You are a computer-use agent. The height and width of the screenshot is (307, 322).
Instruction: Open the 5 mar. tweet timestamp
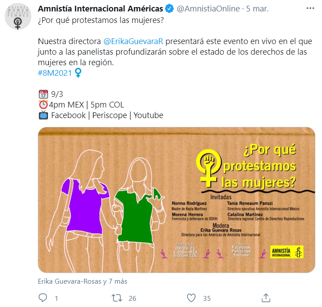point(257,9)
